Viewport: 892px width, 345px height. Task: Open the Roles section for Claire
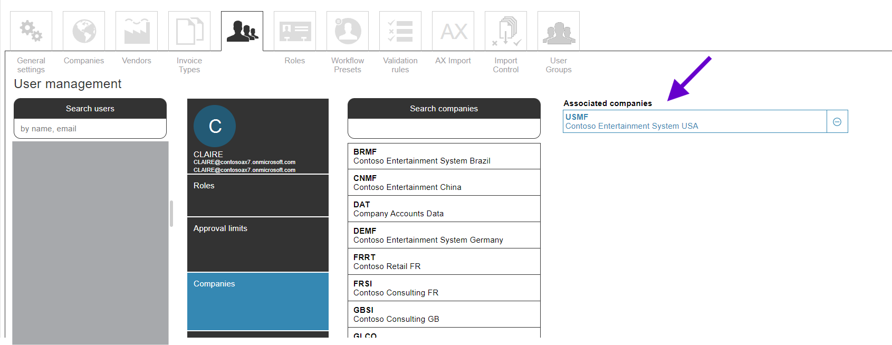[258, 195]
